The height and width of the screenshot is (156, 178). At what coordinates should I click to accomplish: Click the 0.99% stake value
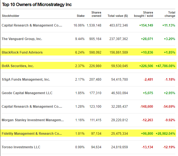80,147
